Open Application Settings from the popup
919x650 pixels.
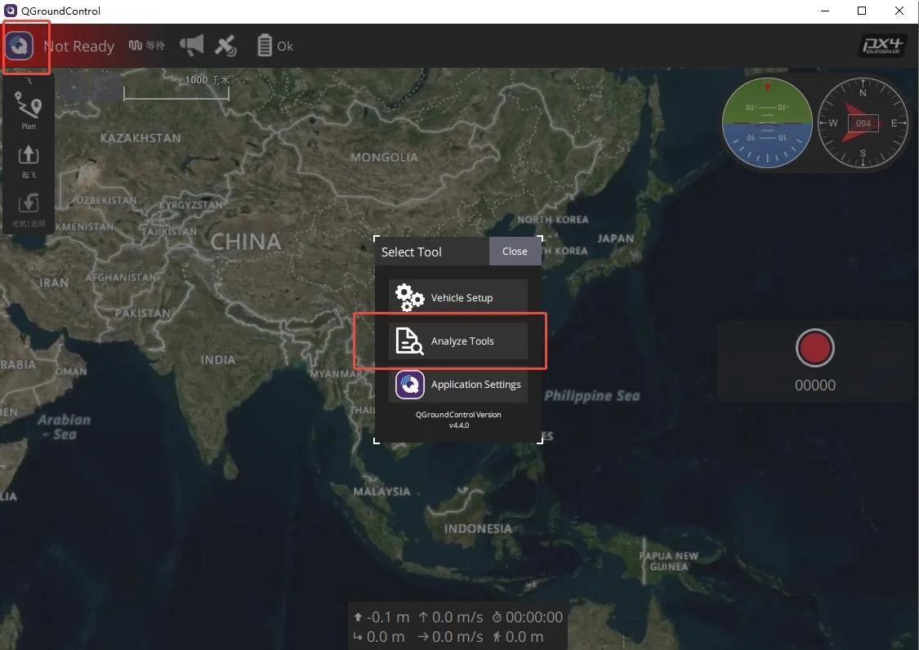tap(457, 385)
